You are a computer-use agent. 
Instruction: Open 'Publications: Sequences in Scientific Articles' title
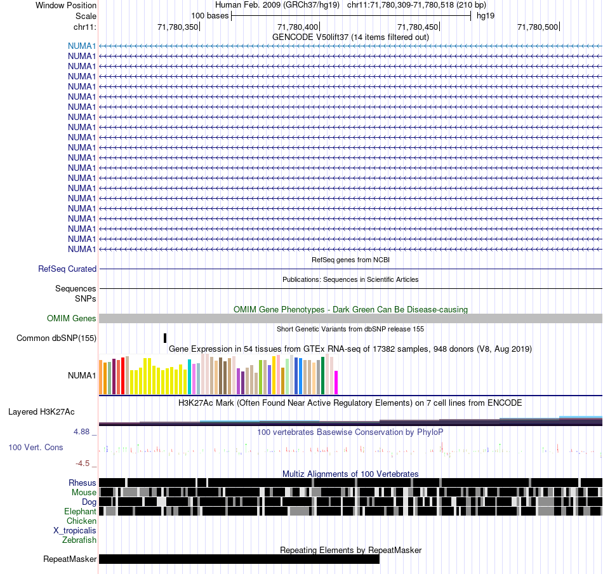click(x=350, y=279)
